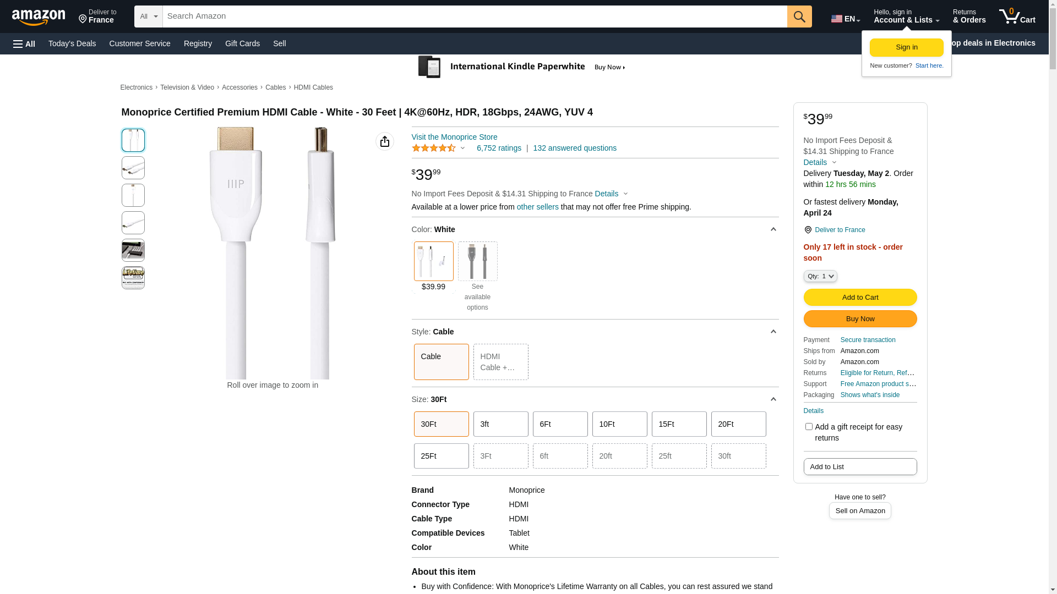The image size is (1057, 594).
Task: Click the Deliver to France location icon
Action: (x=808, y=230)
